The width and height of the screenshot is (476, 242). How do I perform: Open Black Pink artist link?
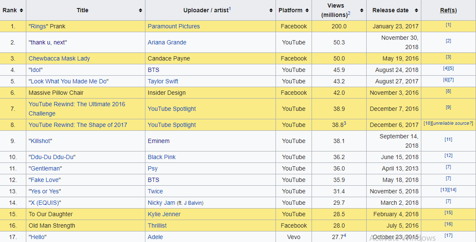tap(161, 157)
